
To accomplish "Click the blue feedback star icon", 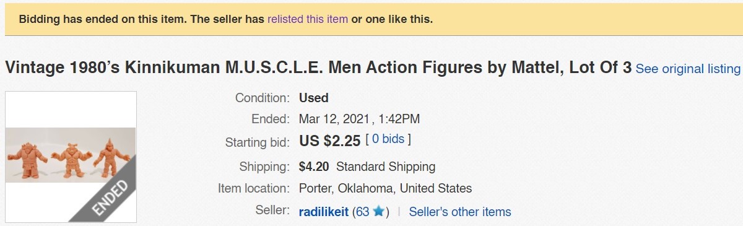I will pyautogui.click(x=378, y=212).
